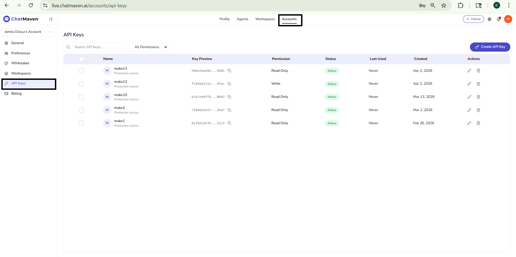Open the All Permissions filter dropdown
516x257 pixels.
[x=149, y=47]
